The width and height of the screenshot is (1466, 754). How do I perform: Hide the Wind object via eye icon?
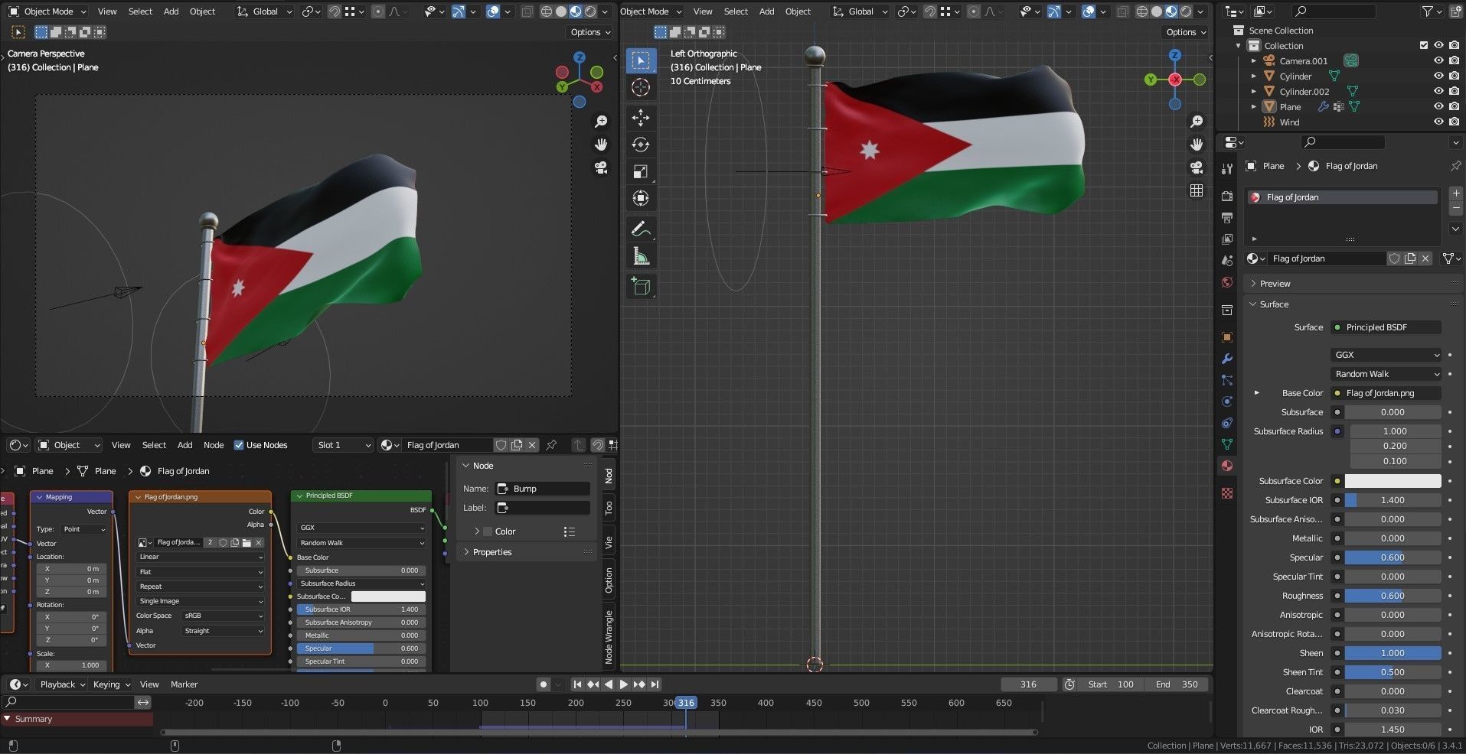pos(1438,122)
